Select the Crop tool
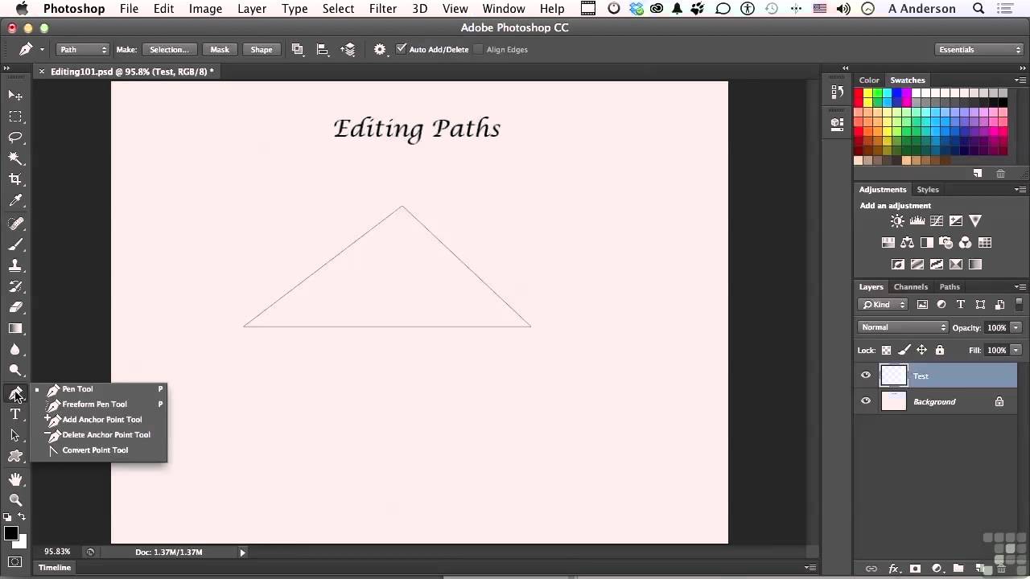 pyautogui.click(x=16, y=179)
